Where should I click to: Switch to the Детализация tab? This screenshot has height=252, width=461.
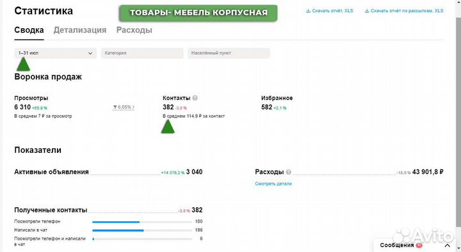tap(80, 30)
